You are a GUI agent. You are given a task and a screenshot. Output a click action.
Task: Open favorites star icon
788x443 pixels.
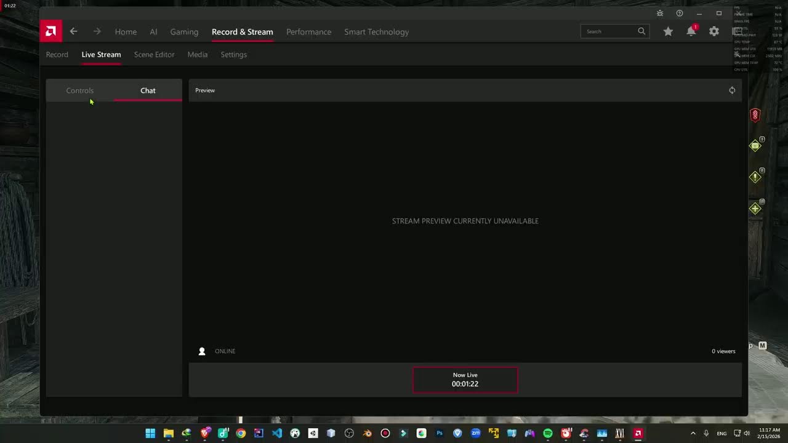(668, 31)
